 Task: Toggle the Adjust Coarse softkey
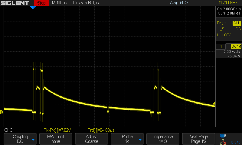92,139
